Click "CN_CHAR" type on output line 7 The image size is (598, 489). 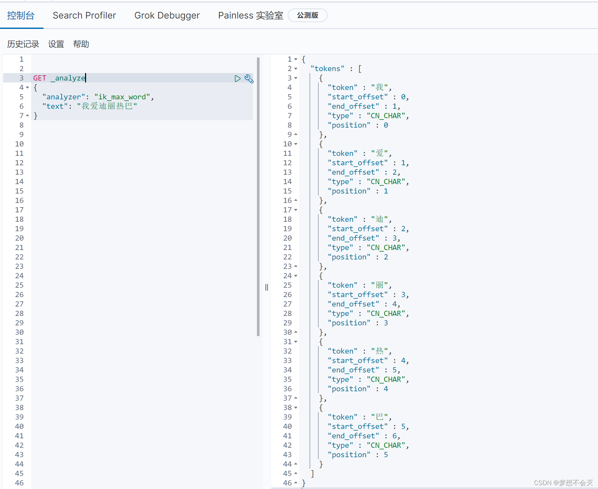tap(386, 116)
